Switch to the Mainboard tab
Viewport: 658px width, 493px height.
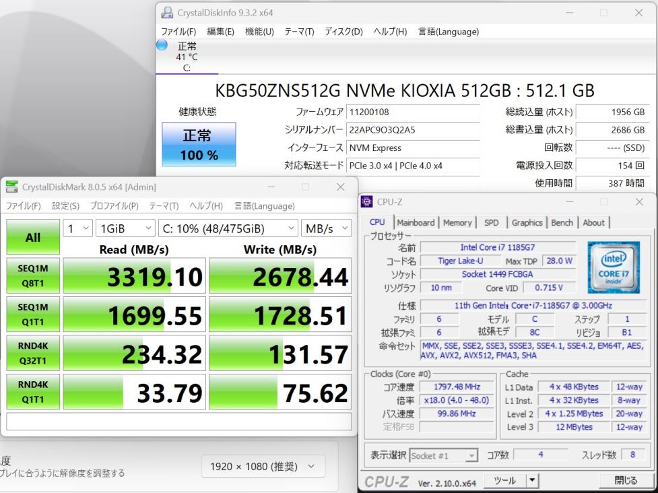pos(416,223)
